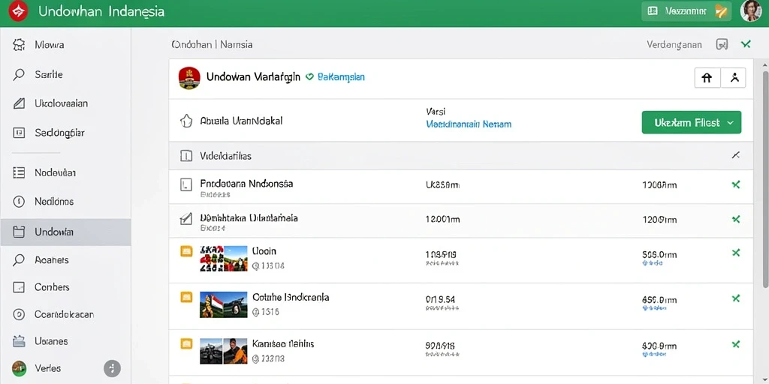
Task: Click the icon beside the Videidatilas header
Action: [x=186, y=156]
